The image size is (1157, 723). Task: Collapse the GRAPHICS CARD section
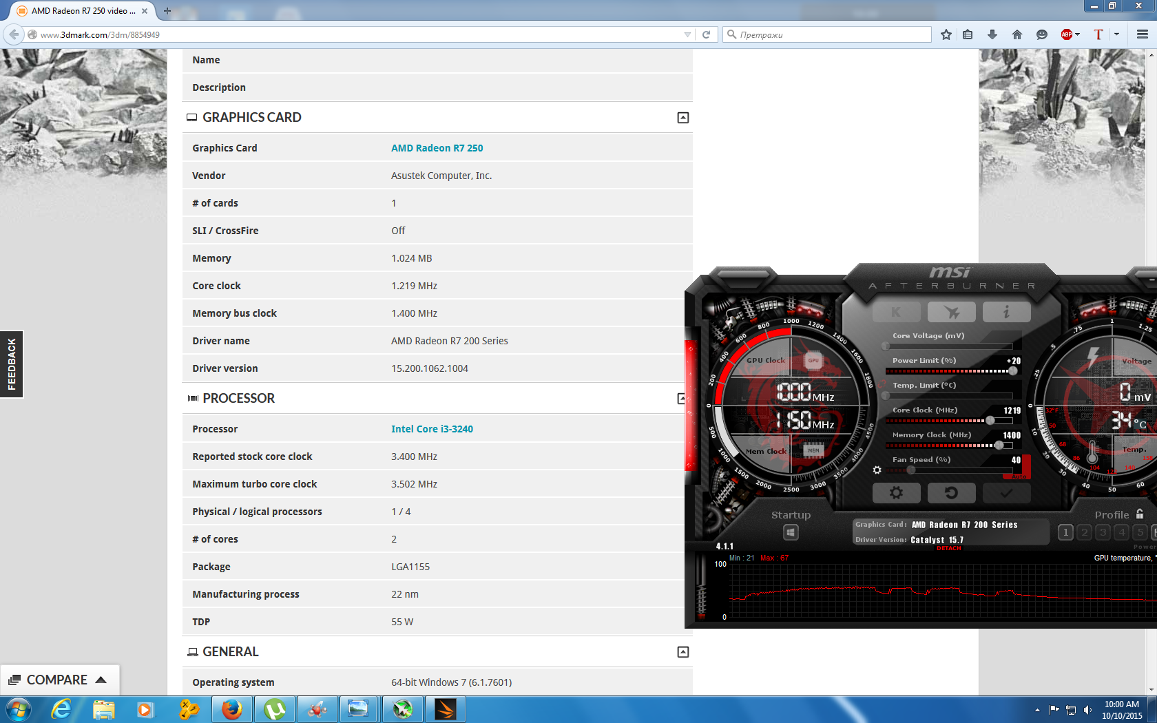coord(682,118)
